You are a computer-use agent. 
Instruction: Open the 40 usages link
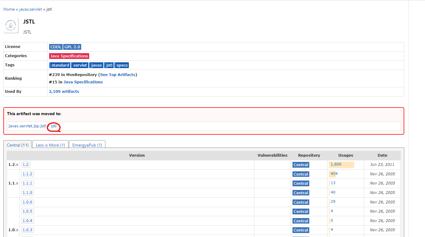click(x=333, y=192)
